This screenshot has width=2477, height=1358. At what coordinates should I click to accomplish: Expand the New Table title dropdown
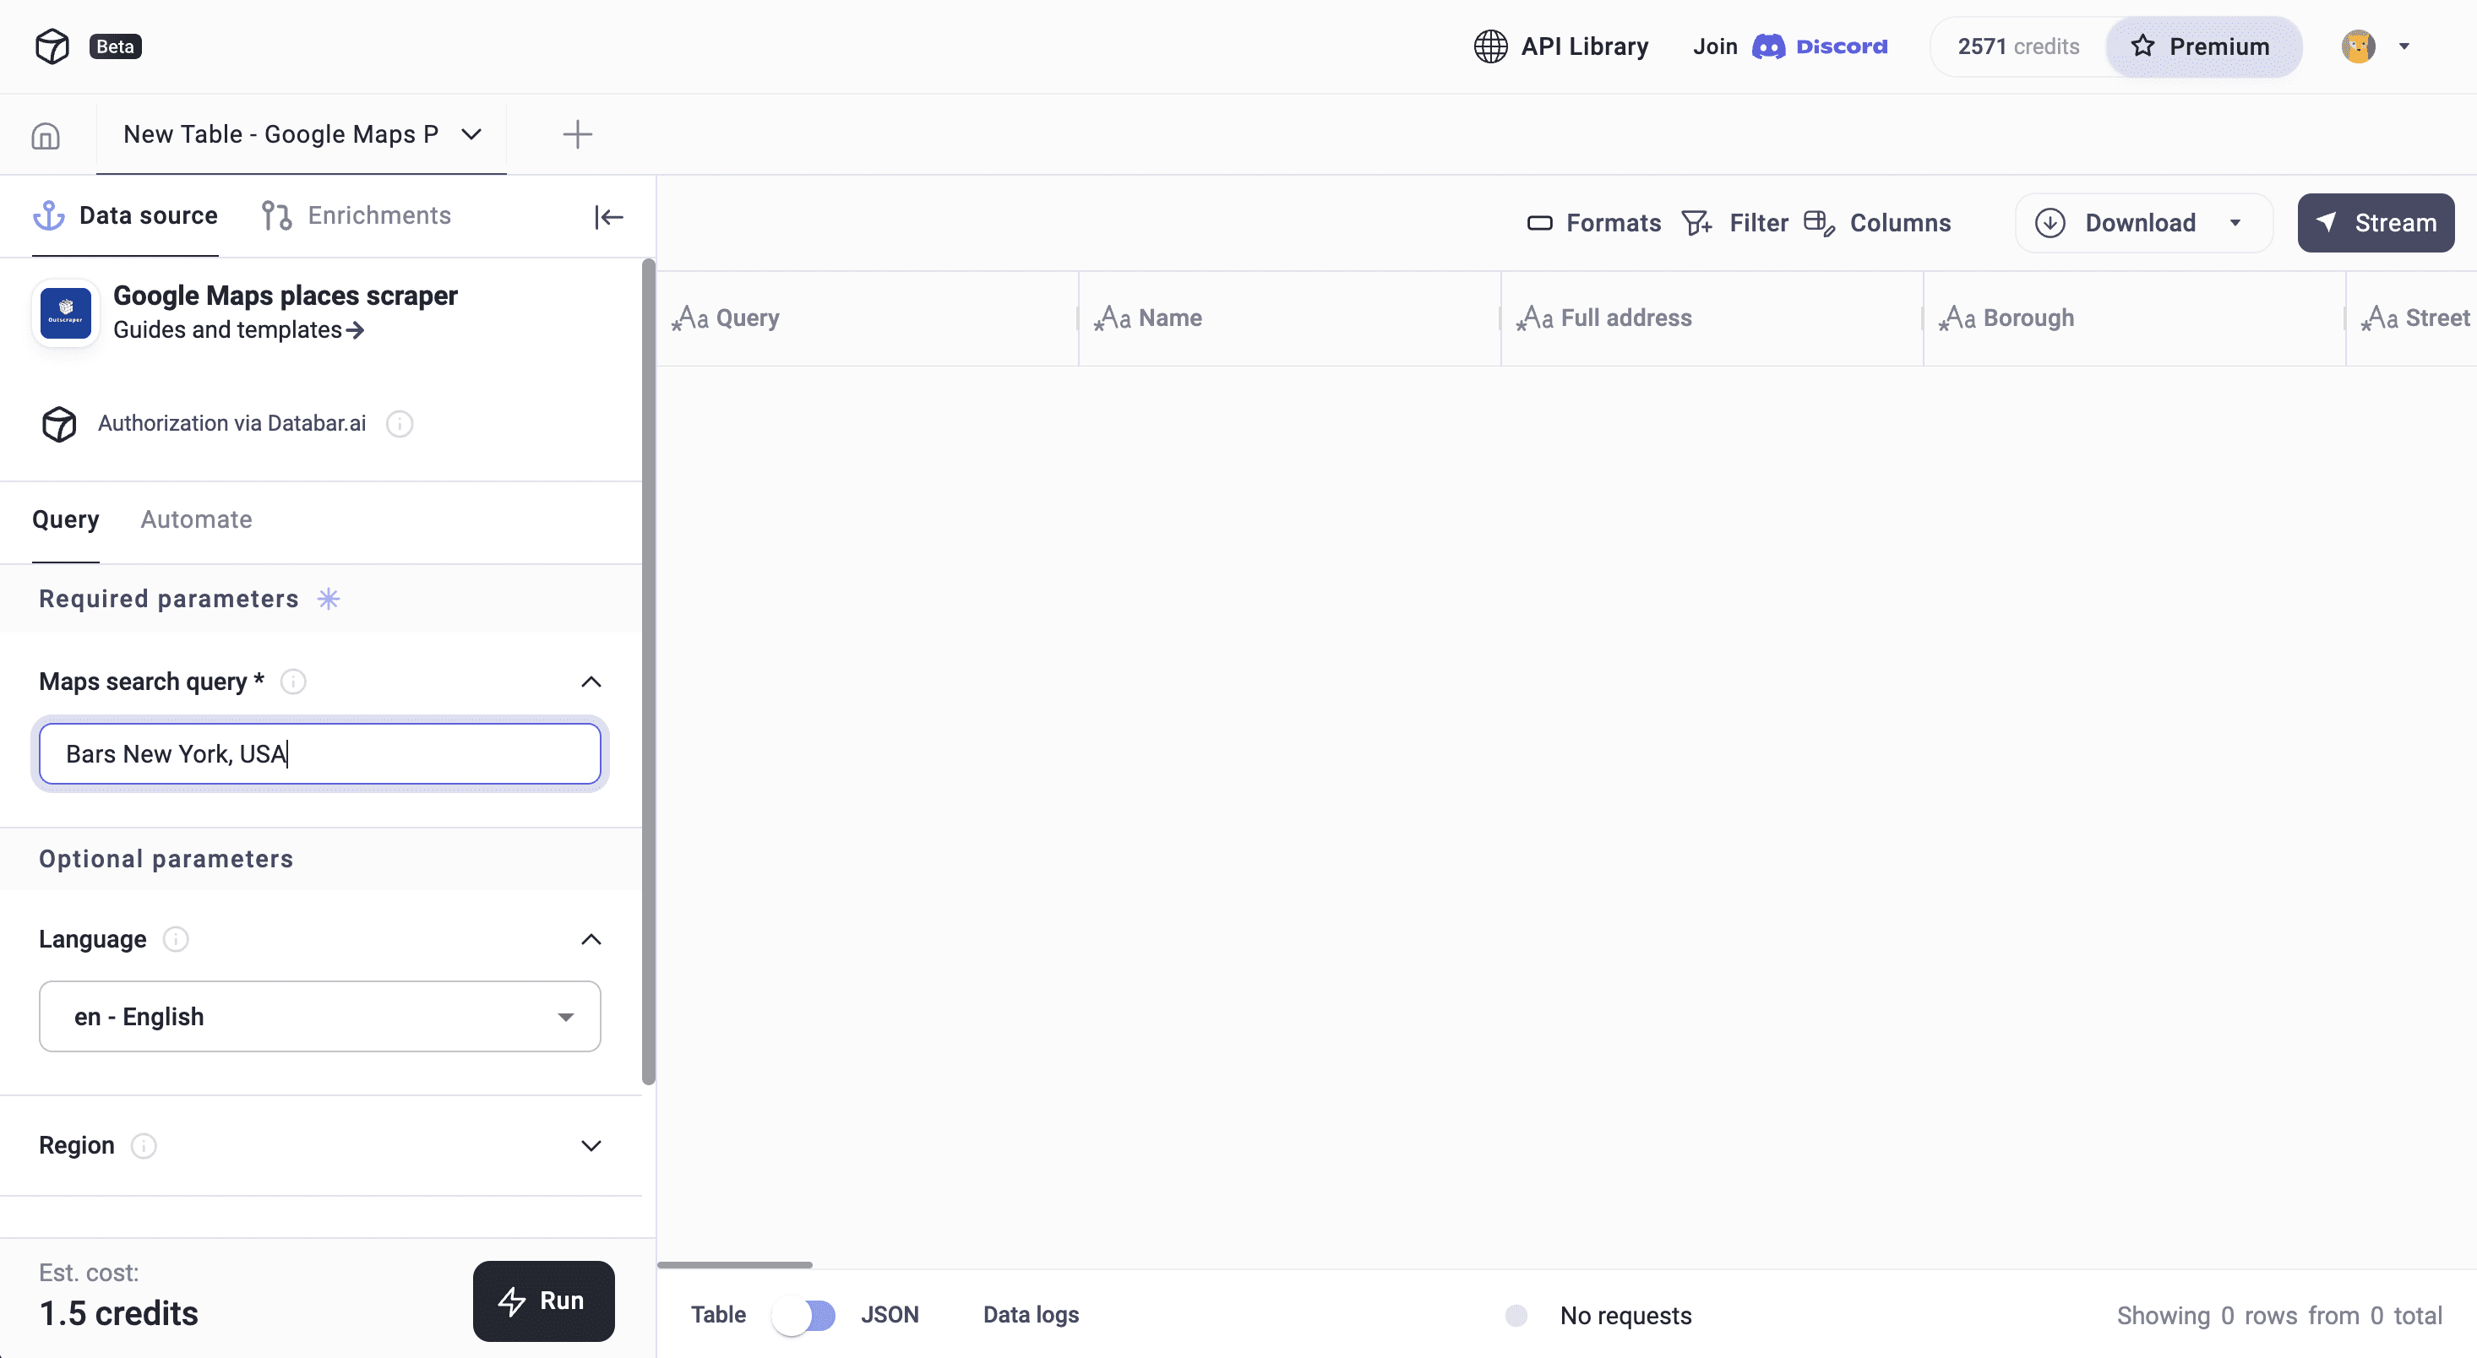[x=471, y=134]
